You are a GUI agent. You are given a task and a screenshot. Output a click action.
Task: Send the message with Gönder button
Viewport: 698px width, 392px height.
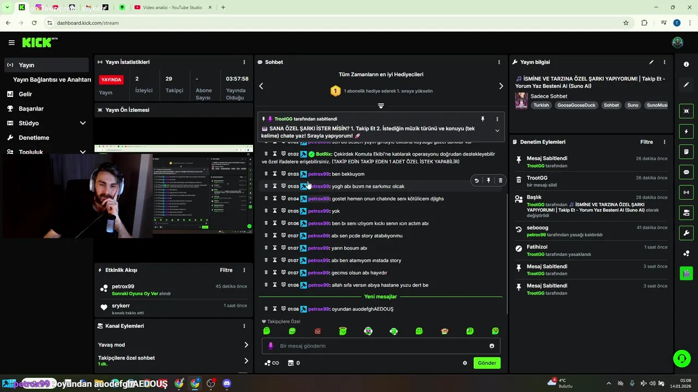click(487, 363)
